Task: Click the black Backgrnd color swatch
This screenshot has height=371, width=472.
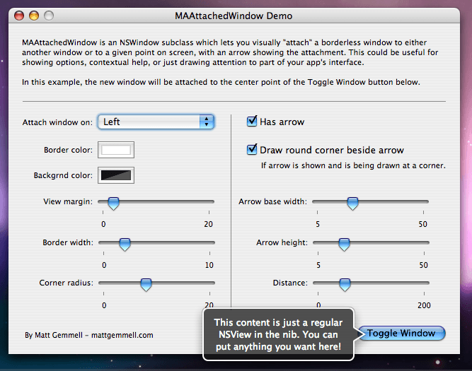Action: tap(116, 175)
